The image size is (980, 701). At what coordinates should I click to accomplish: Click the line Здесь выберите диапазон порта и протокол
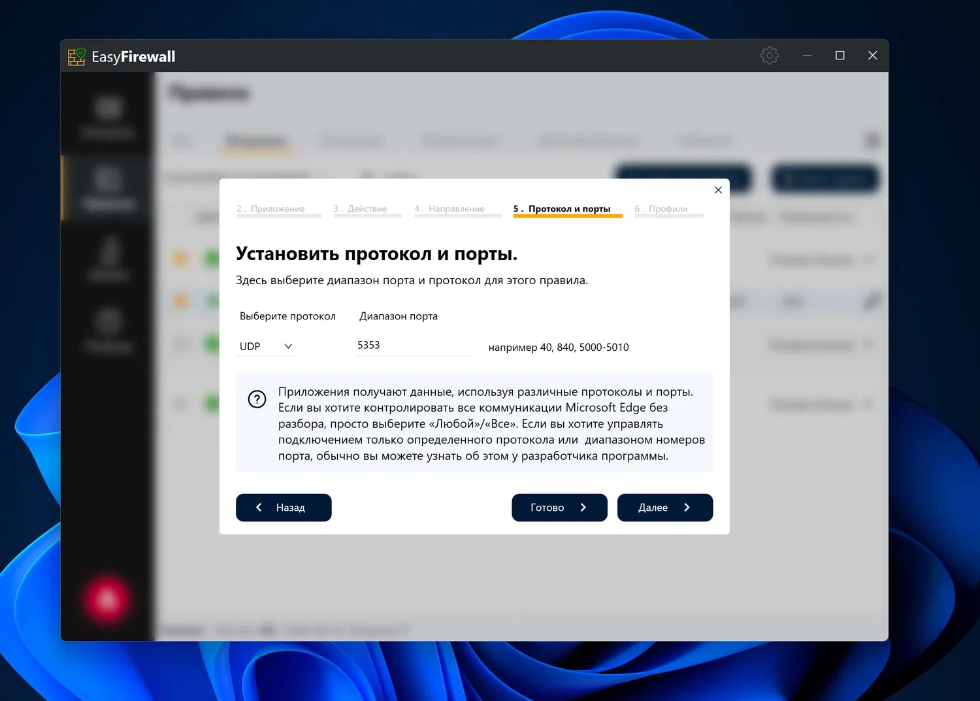(412, 280)
